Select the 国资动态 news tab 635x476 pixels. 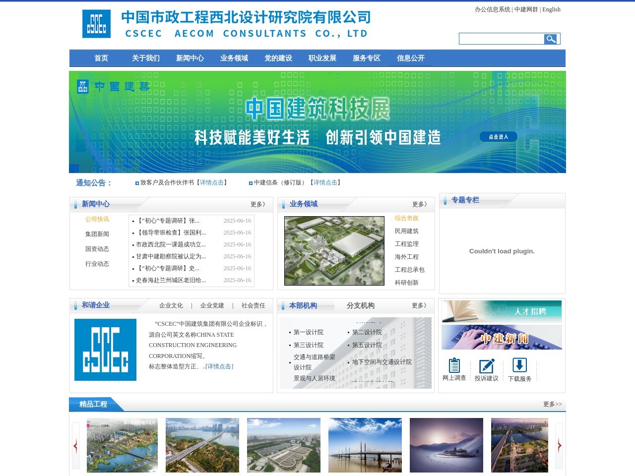coord(97,249)
